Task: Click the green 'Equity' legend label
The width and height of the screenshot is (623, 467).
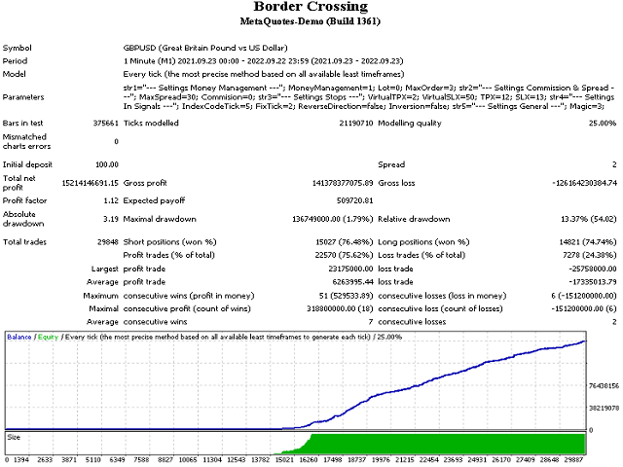Action: click(48, 338)
